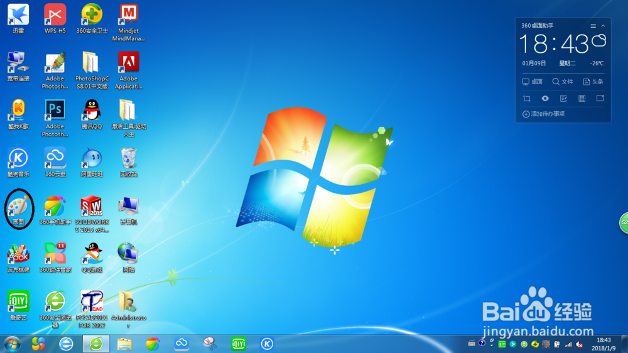This screenshot has height=353, width=628.
Task: Select the 计算机 Computer icon
Action: 129,210
